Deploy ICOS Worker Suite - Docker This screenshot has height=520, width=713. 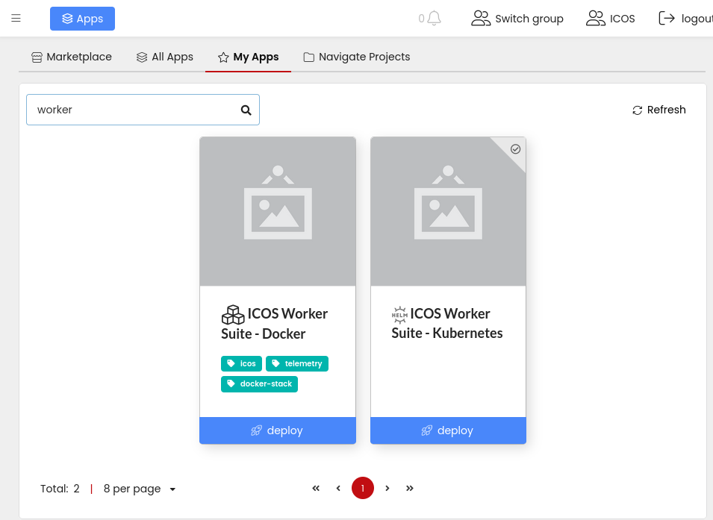(x=278, y=430)
